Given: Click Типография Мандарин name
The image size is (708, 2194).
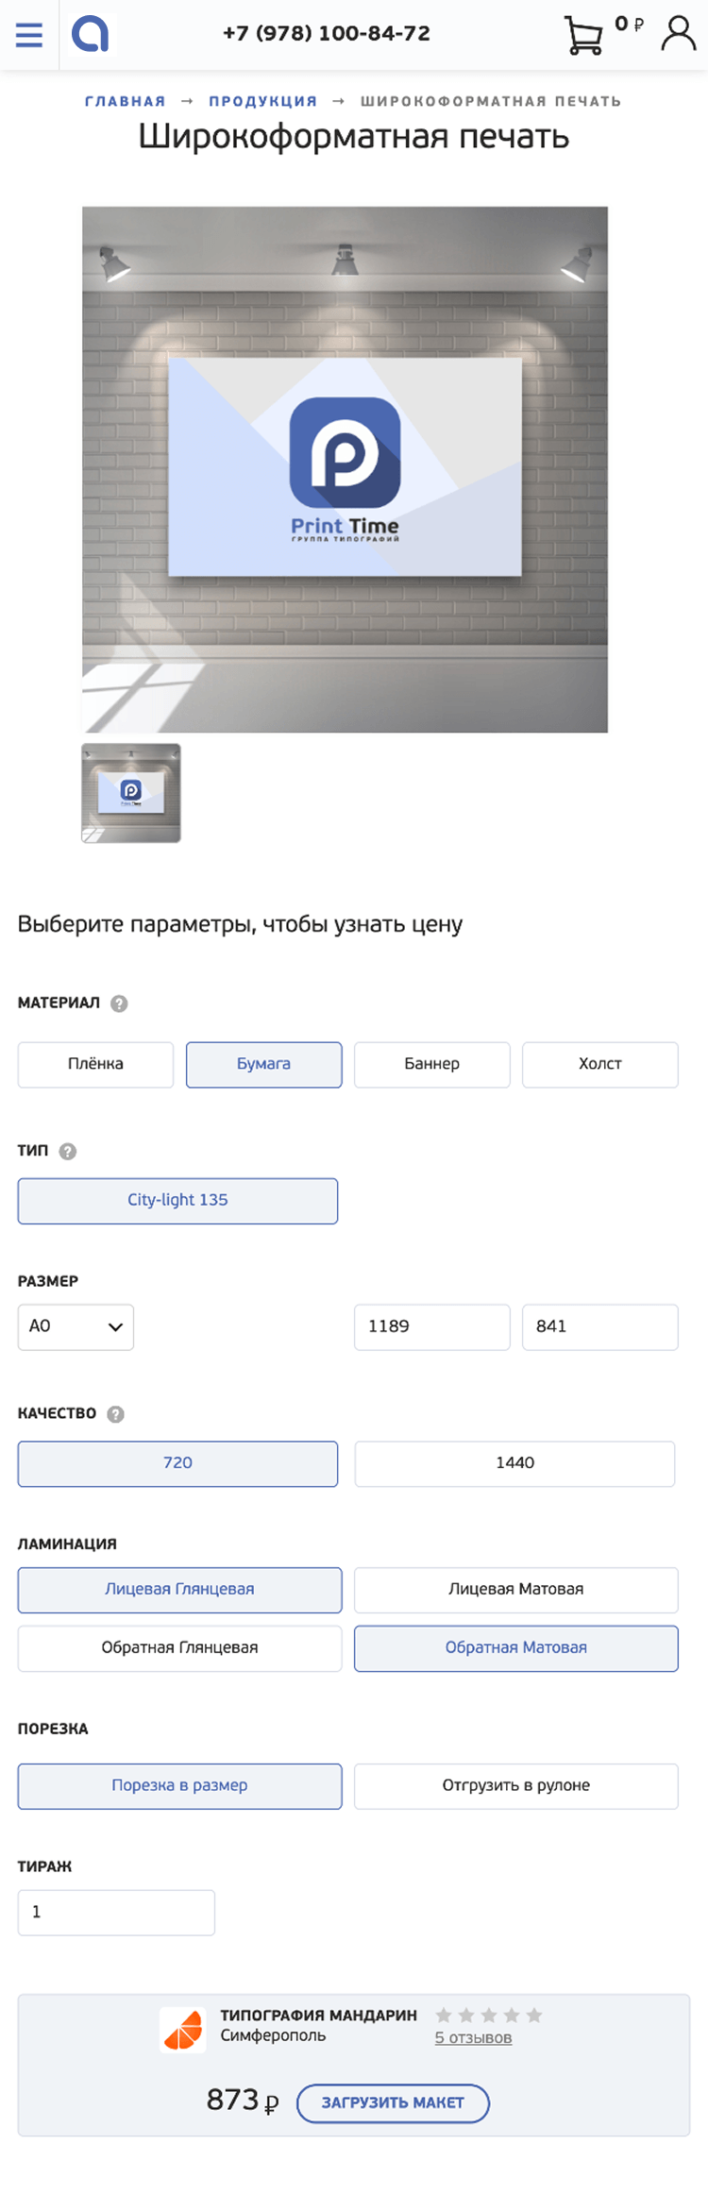Looking at the screenshot, I should coord(318,2015).
